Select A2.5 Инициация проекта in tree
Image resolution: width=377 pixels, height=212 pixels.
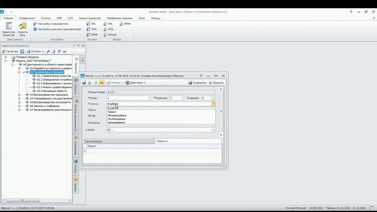pos(51,91)
